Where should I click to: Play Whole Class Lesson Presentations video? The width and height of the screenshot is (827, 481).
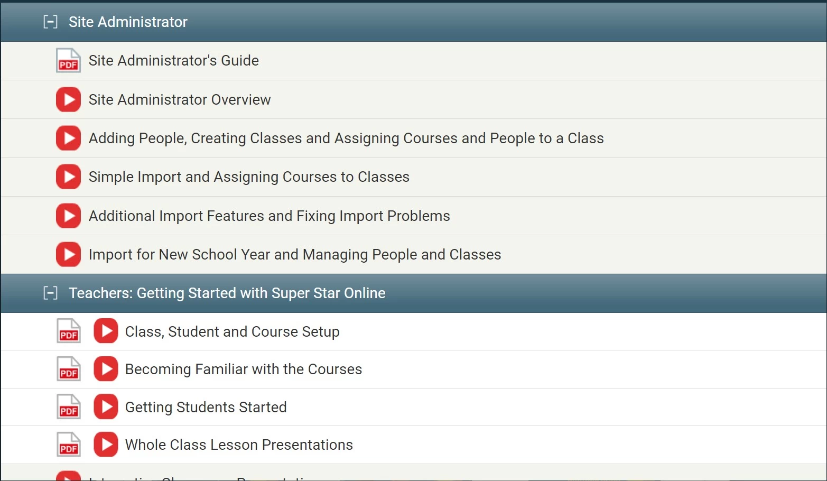pos(106,445)
